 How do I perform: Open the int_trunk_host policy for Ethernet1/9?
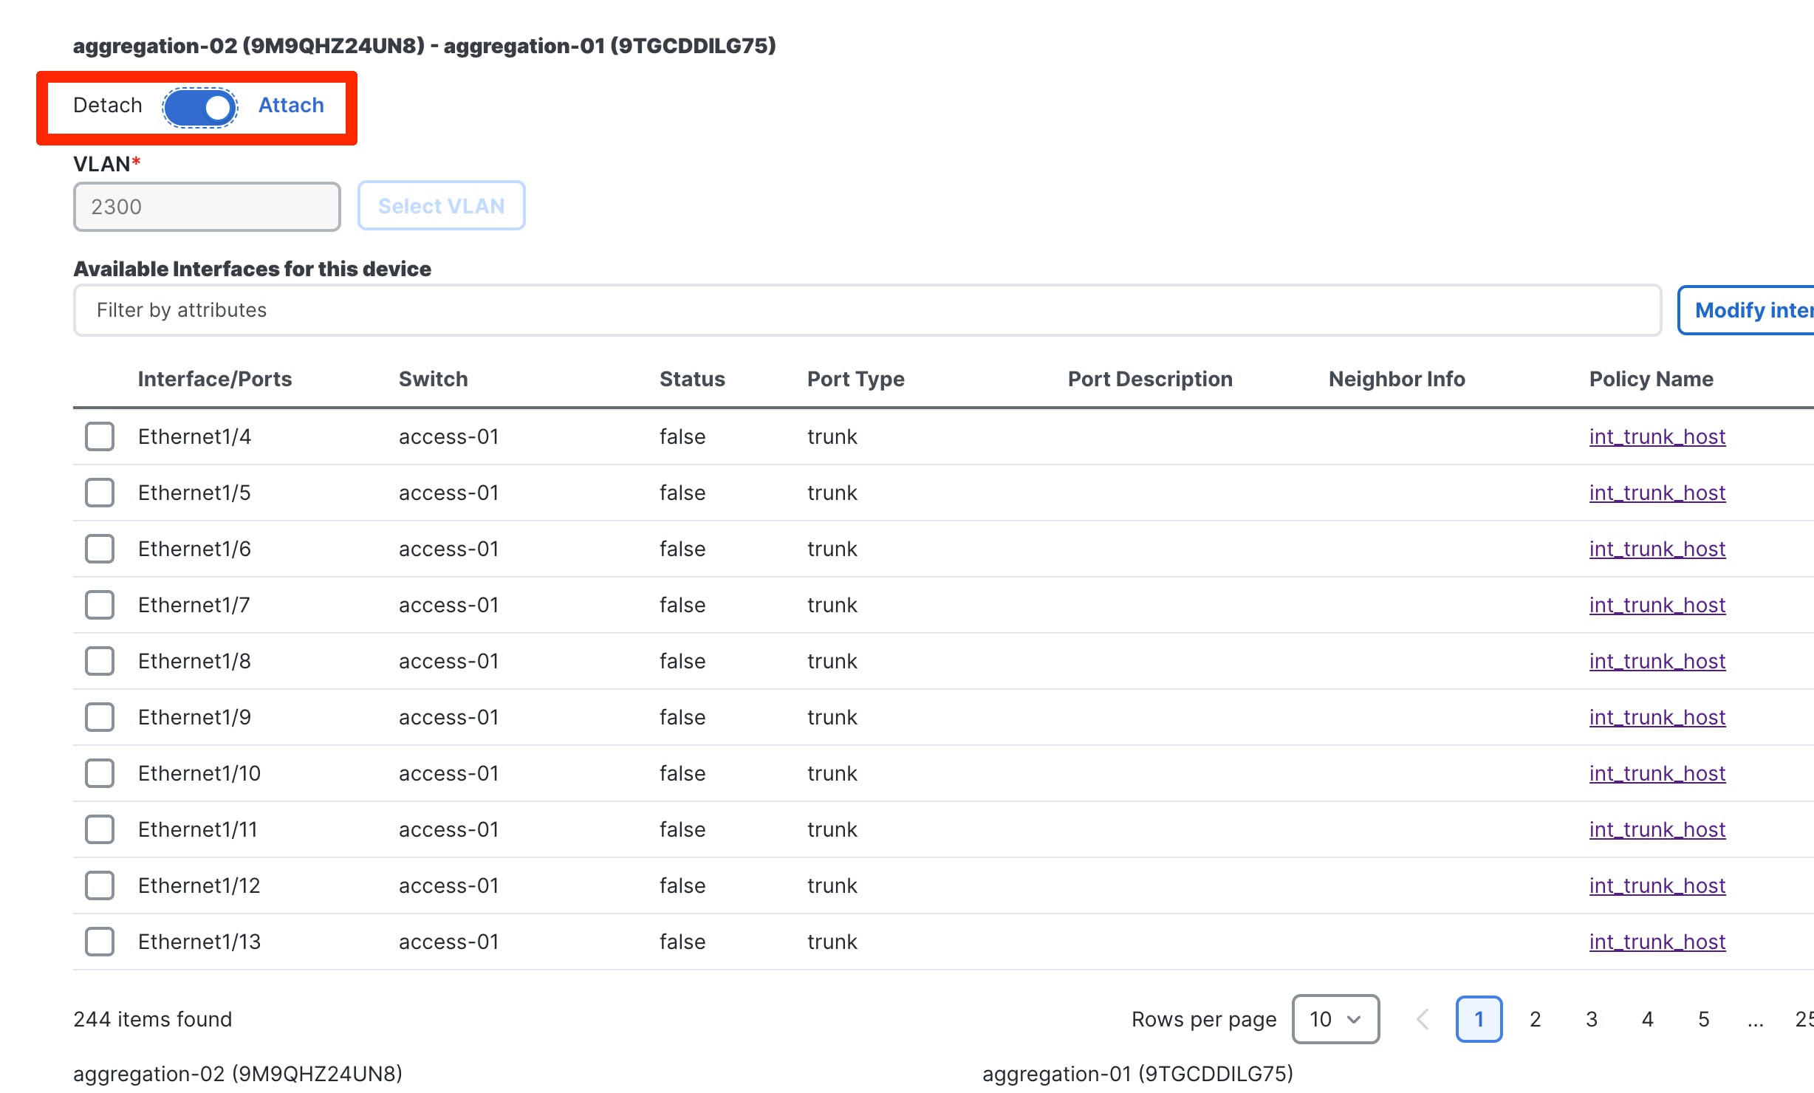pos(1657,716)
